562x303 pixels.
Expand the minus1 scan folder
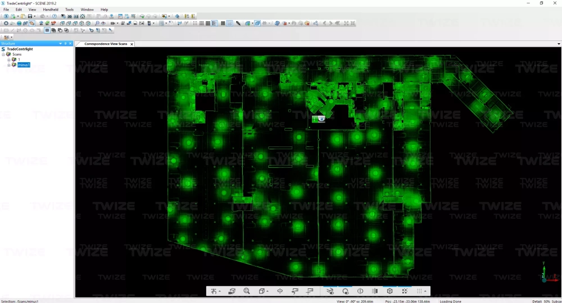(x=8, y=65)
